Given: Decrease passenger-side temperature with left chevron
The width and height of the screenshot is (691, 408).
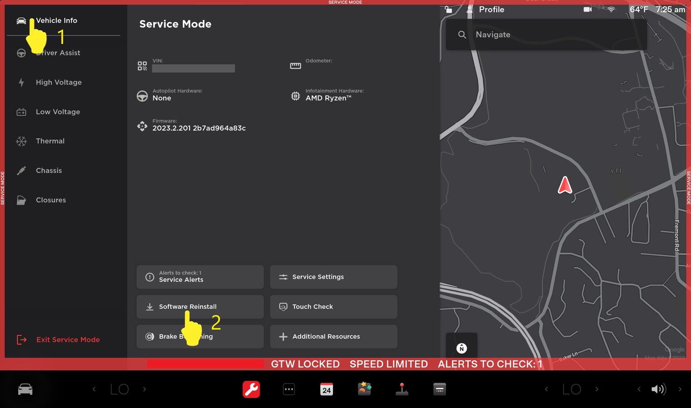Looking at the screenshot, I should click(x=546, y=389).
